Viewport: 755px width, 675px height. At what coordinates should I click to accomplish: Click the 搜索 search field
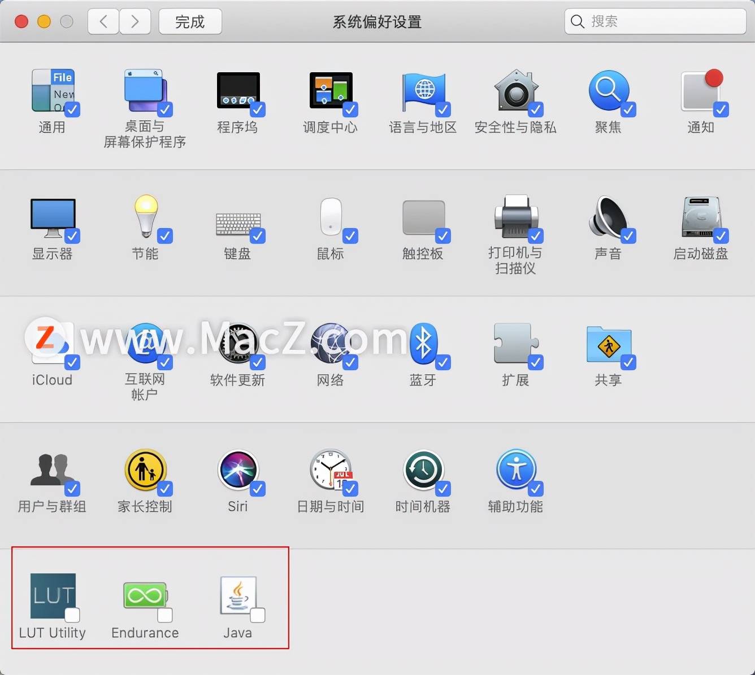(656, 21)
